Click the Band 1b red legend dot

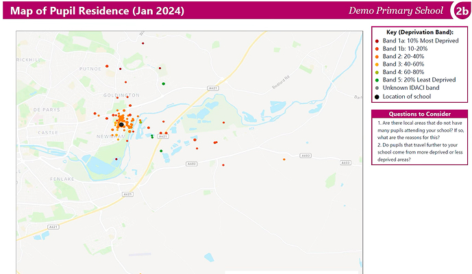pyautogui.click(x=377, y=48)
